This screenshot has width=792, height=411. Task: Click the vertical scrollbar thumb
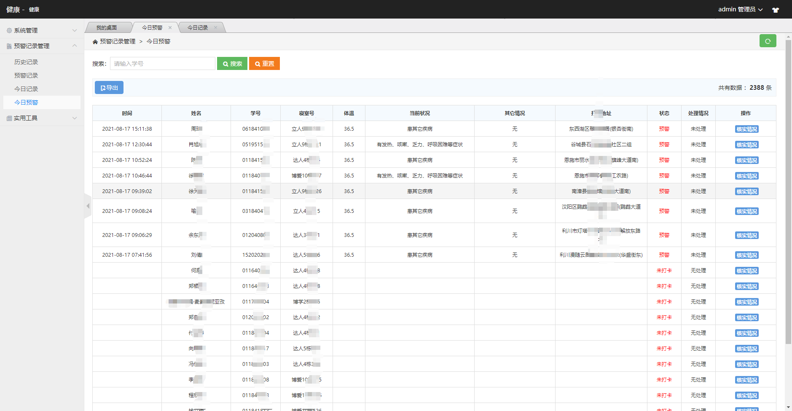(788, 193)
